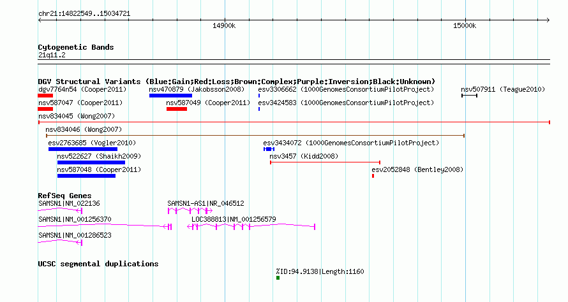Click the SAMSN1|NM_001286523 gene label

(75, 236)
